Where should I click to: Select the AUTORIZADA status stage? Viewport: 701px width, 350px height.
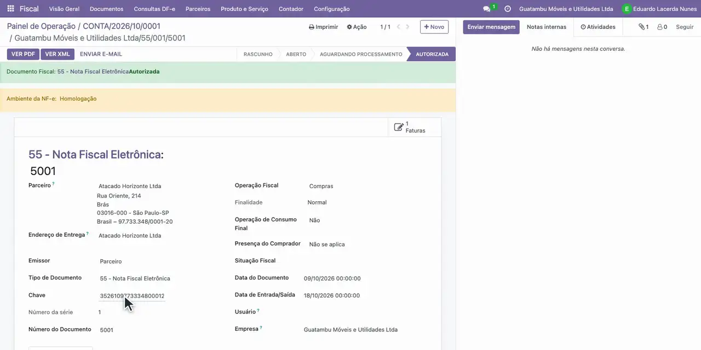point(432,54)
